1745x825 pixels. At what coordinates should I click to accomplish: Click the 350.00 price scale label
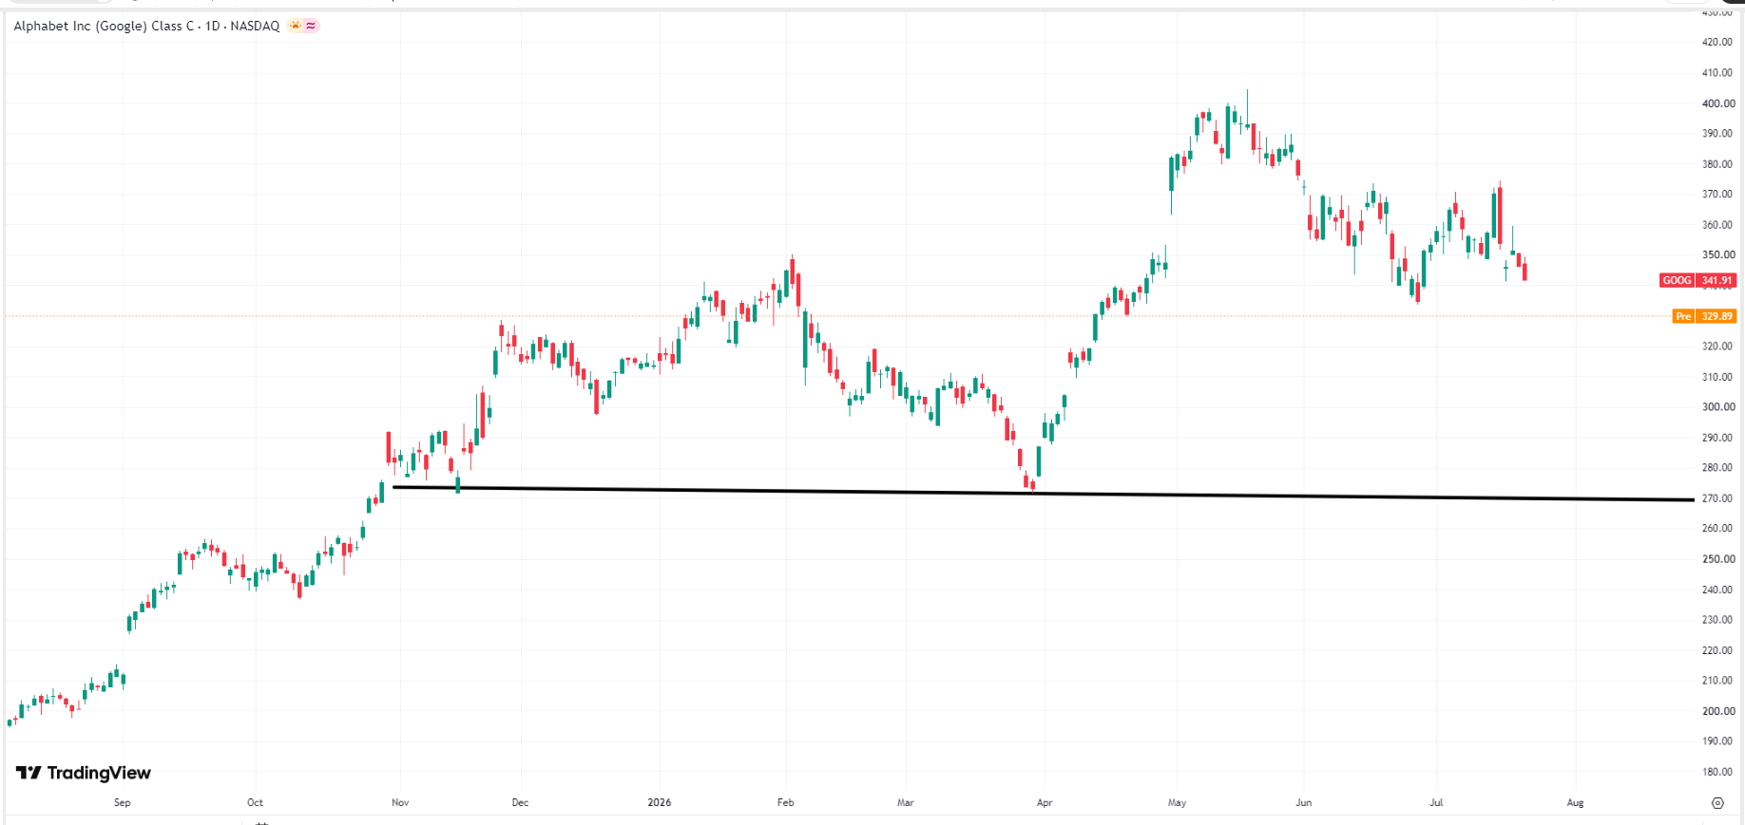1718,255
